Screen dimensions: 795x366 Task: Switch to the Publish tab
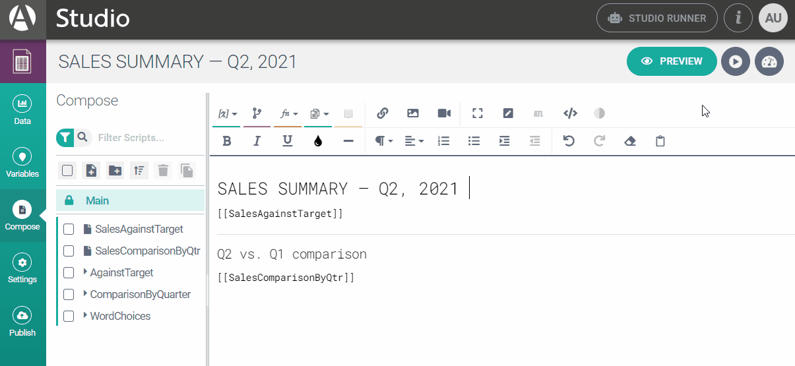pyautogui.click(x=22, y=321)
